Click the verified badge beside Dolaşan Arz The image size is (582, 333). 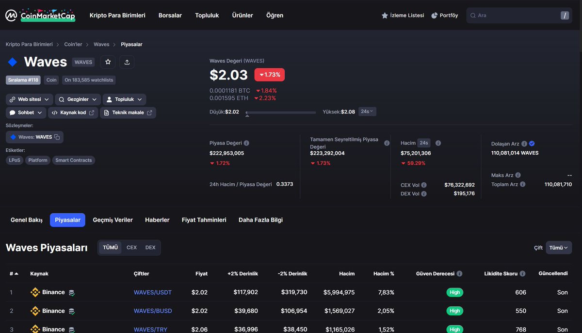532,143
